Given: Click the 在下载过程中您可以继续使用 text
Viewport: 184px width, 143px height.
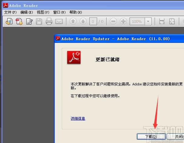Looking at the screenshot, I should pos(95,96).
